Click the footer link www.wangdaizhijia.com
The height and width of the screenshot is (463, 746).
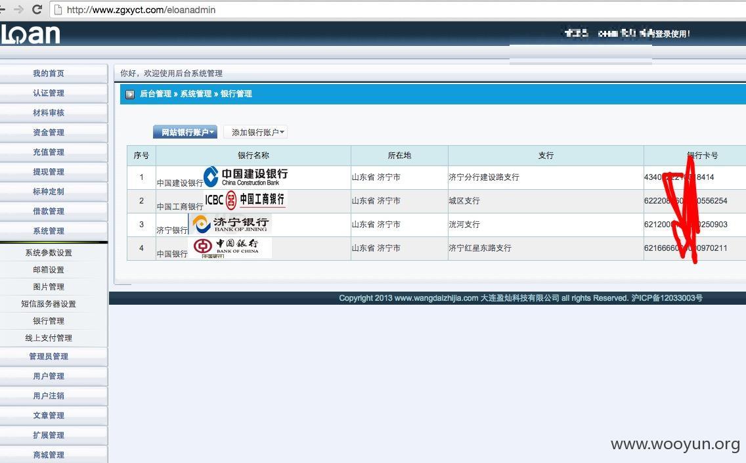pos(436,298)
